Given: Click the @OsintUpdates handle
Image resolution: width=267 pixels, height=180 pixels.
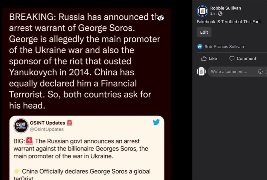Looking at the screenshot, I should pyautogui.click(x=47, y=129).
